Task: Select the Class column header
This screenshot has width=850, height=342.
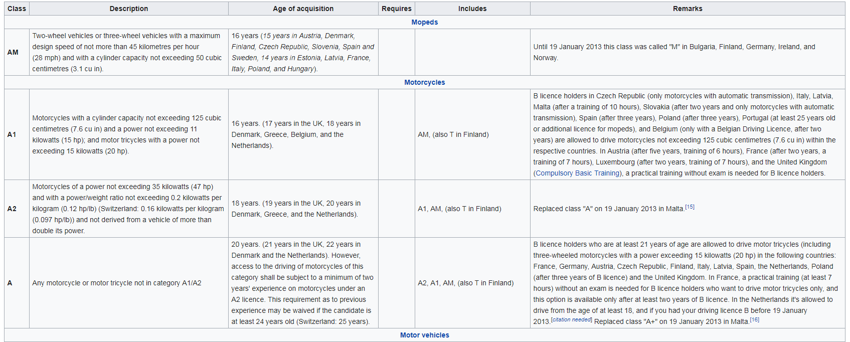Action: click(x=17, y=9)
